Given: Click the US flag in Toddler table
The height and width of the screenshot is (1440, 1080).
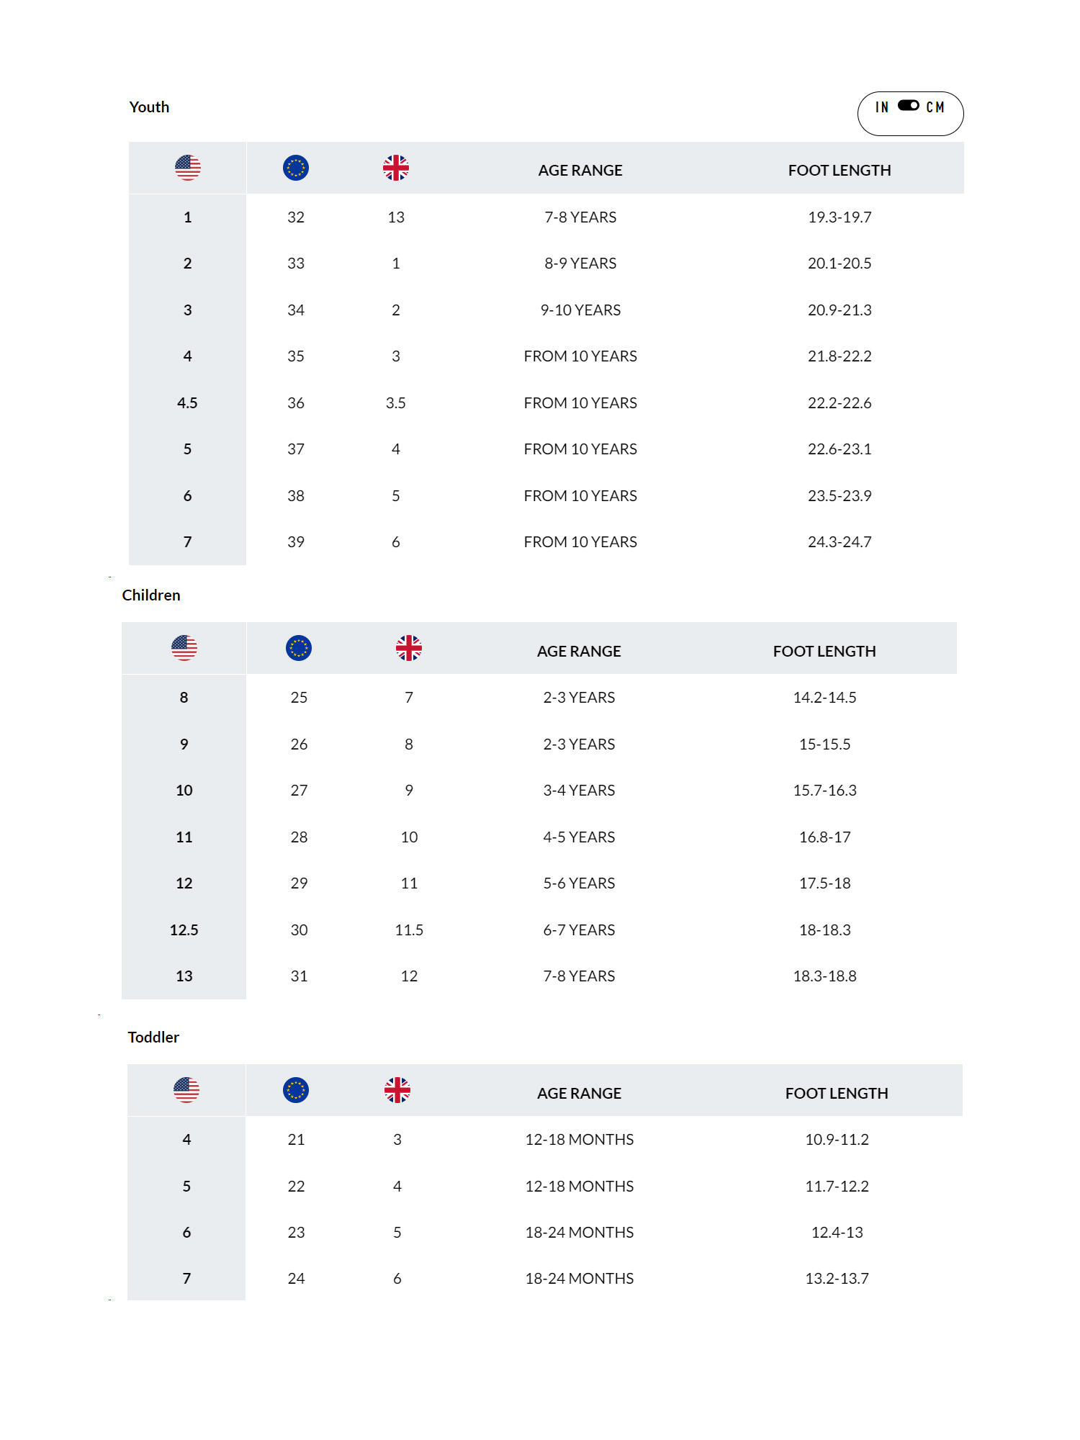Looking at the screenshot, I should 186,1090.
